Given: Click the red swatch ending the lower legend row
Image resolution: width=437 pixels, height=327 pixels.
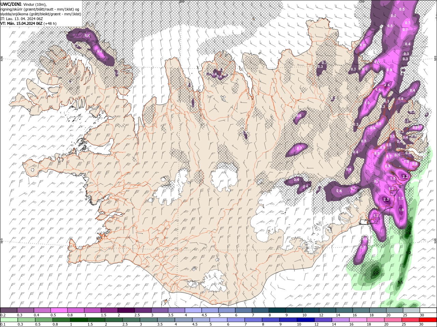Looking at the screenshot, I should click(x=428, y=320).
